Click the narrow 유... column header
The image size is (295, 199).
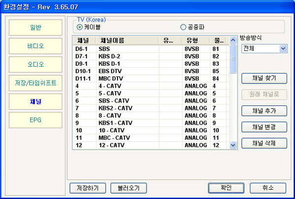point(170,41)
